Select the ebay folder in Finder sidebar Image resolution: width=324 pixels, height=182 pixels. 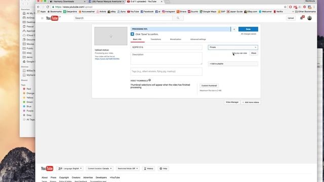pyautogui.click(x=27, y=53)
